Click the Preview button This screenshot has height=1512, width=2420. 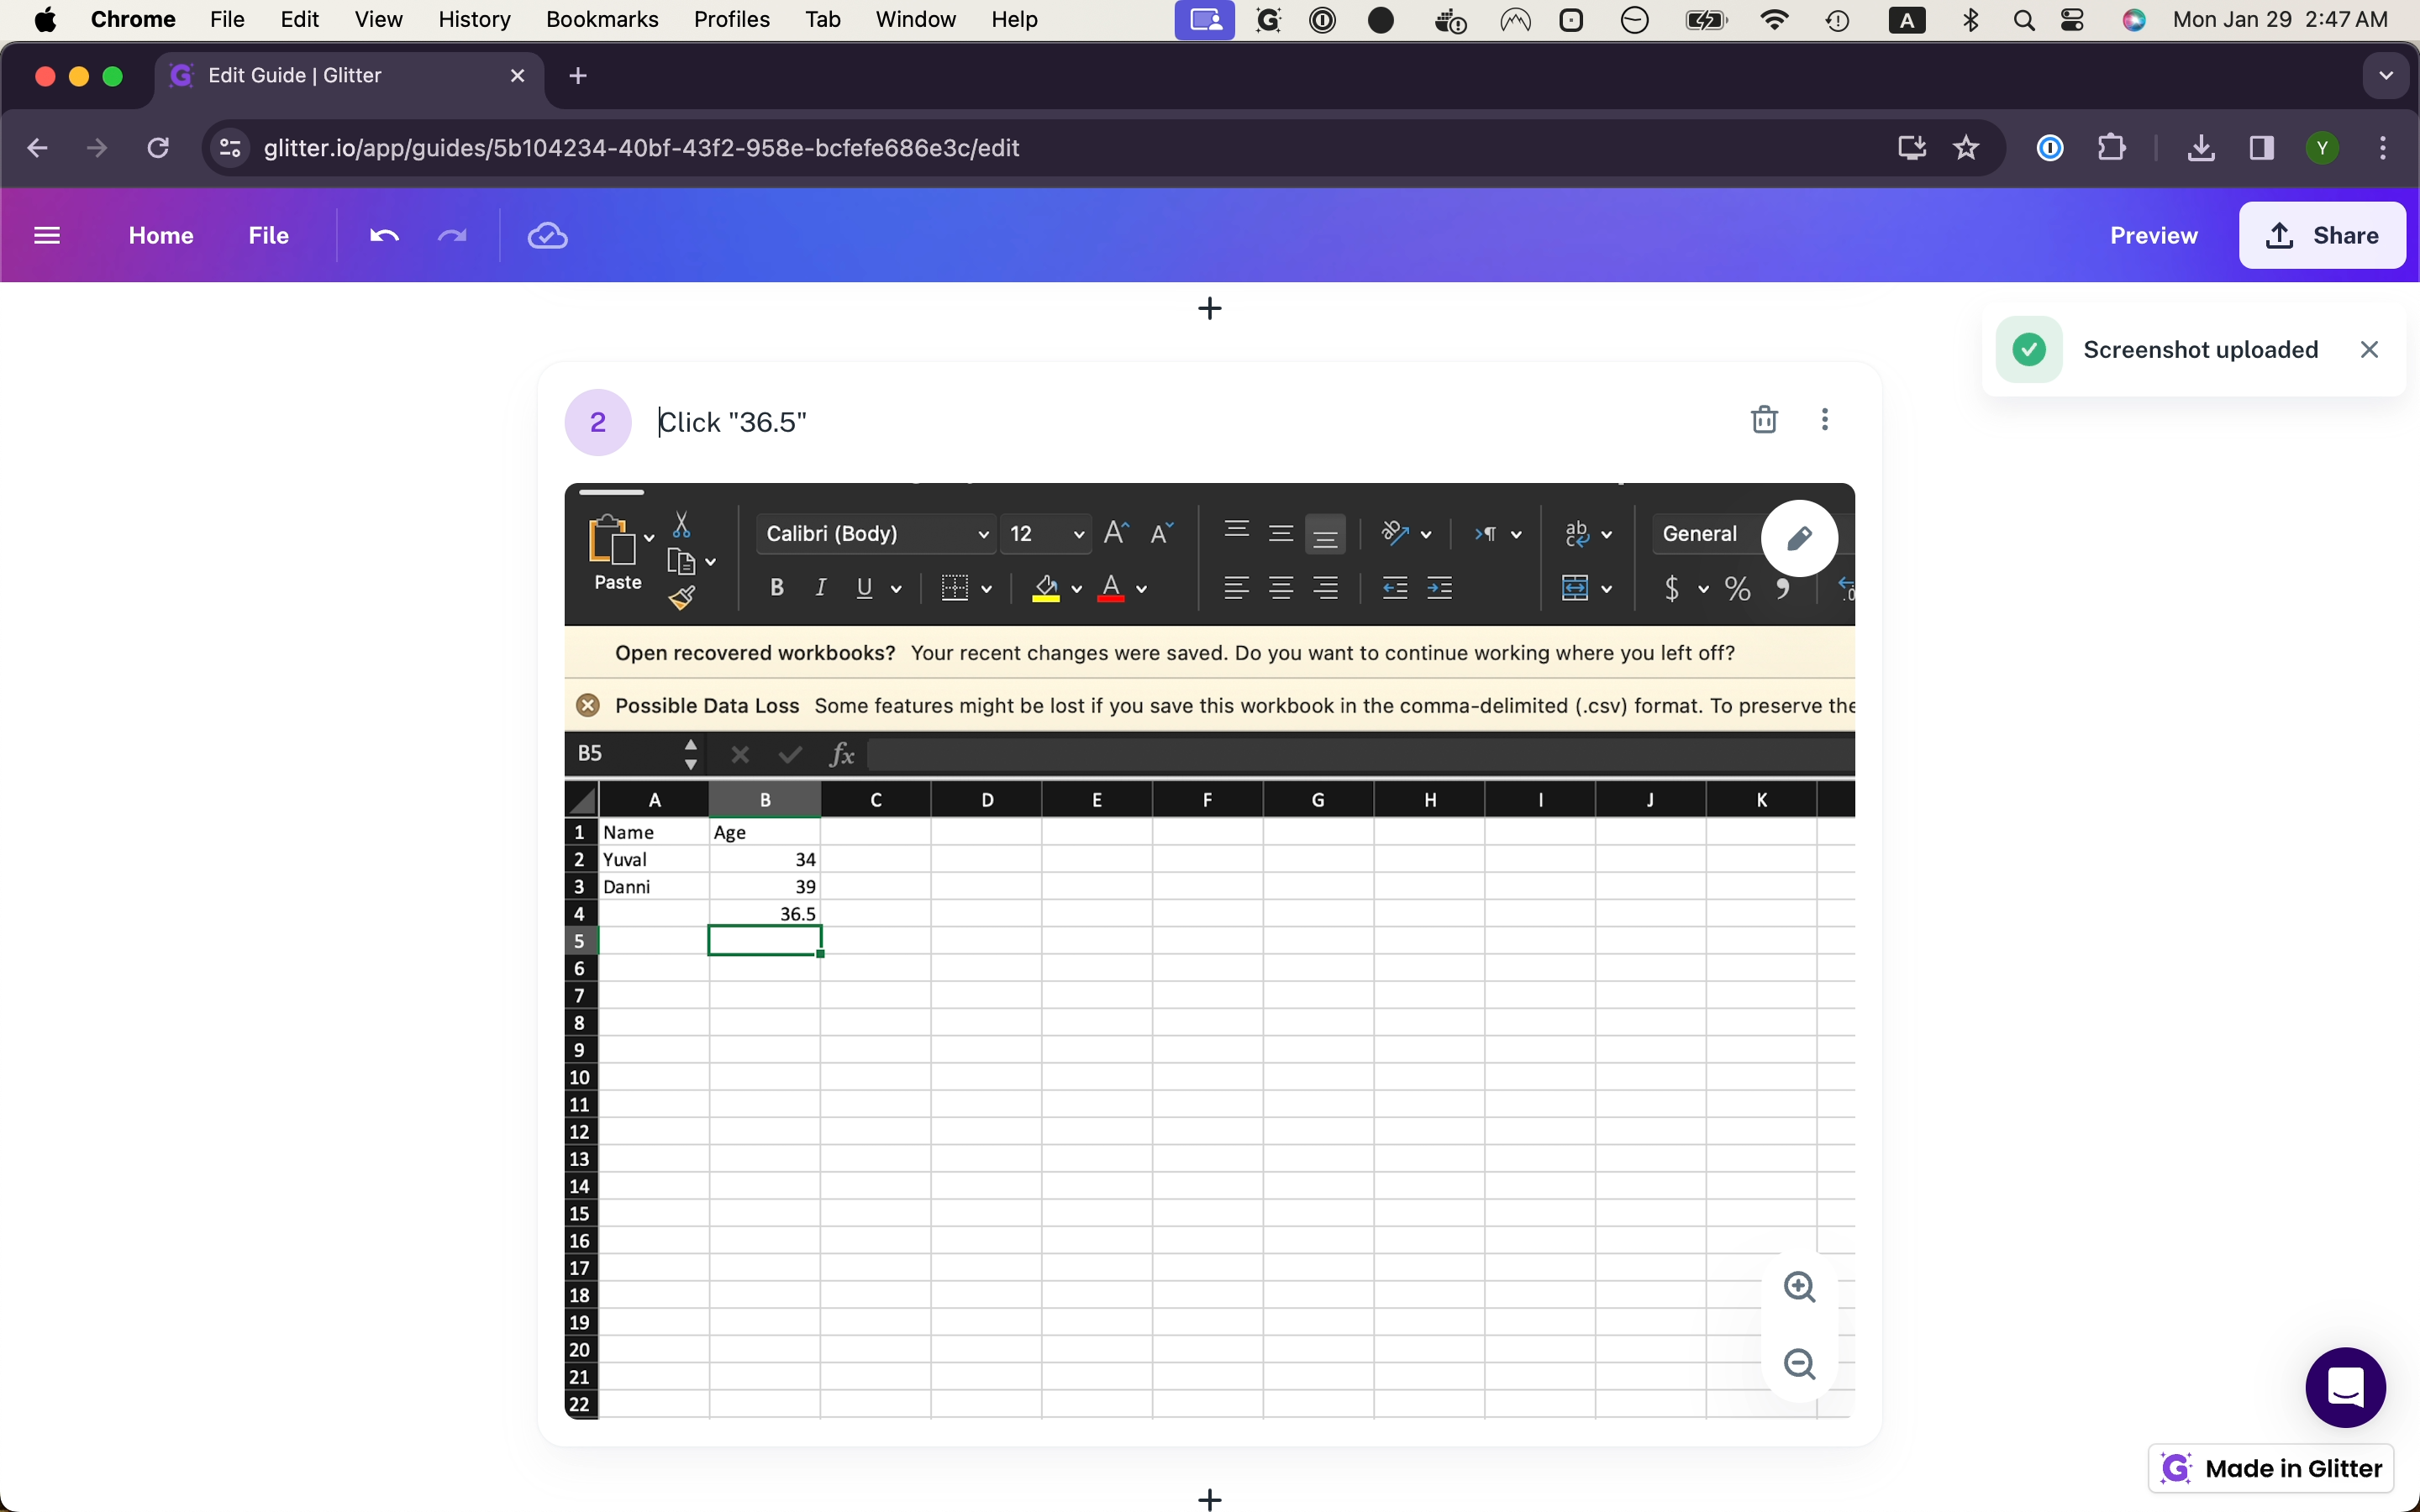(2153, 236)
